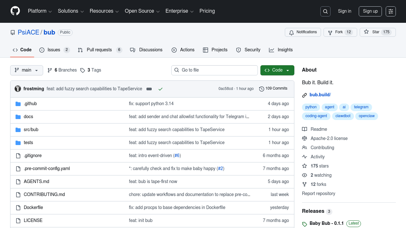
Task: Expand commit message details ellipsis icon
Action: tap(149, 89)
